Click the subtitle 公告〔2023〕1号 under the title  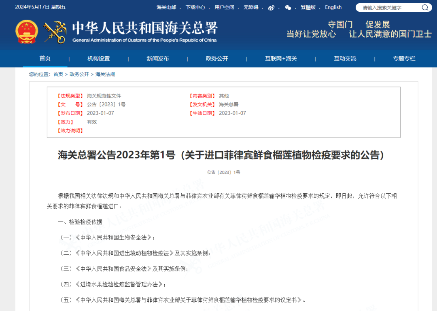point(223,172)
